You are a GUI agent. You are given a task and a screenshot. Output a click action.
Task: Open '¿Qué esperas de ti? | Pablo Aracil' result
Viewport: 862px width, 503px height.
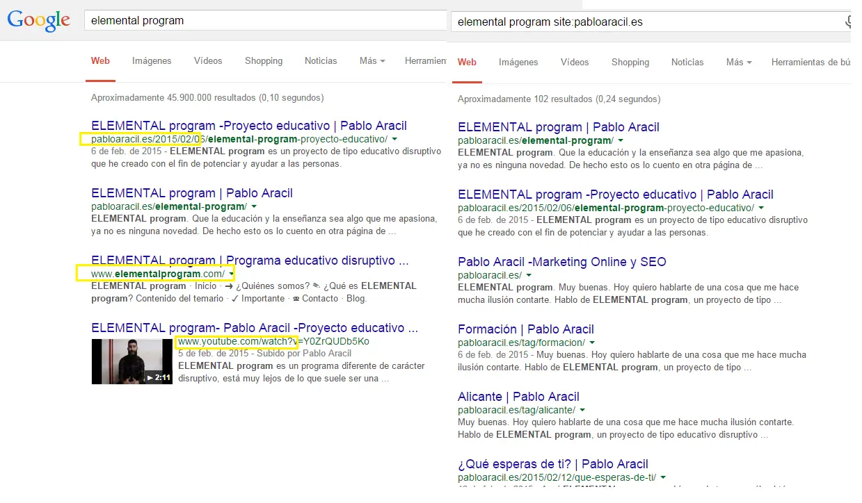click(553, 464)
